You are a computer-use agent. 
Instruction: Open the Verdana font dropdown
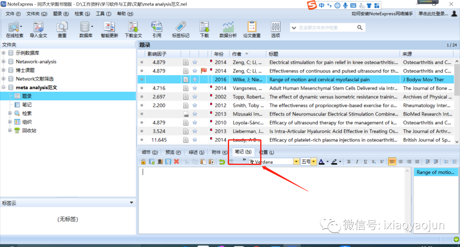tap(296, 162)
